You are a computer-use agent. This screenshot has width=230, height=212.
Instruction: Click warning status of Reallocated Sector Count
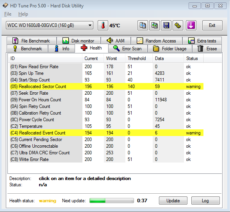click(x=193, y=87)
